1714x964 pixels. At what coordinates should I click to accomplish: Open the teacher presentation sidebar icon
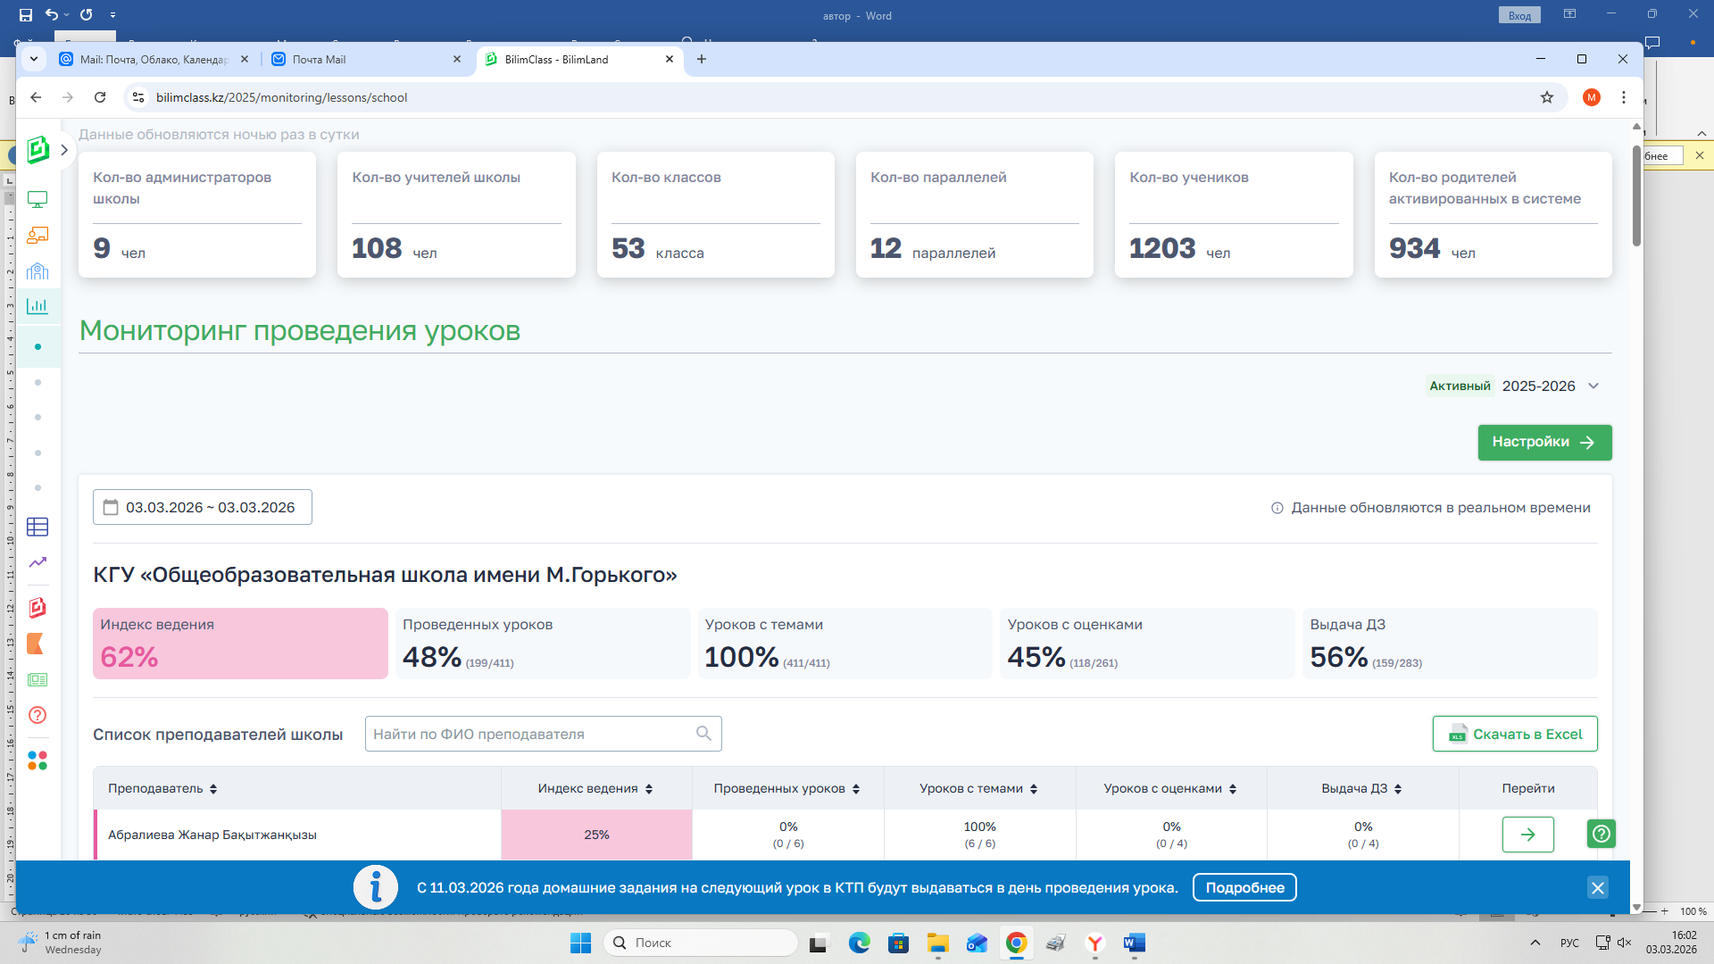[37, 236]
